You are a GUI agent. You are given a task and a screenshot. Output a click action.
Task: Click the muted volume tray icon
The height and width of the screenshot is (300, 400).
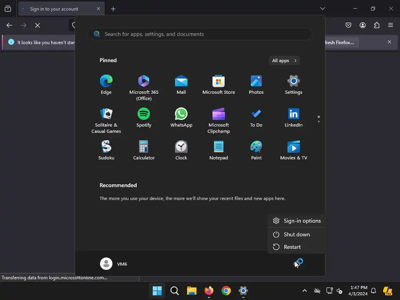click(x=339, y=291)
